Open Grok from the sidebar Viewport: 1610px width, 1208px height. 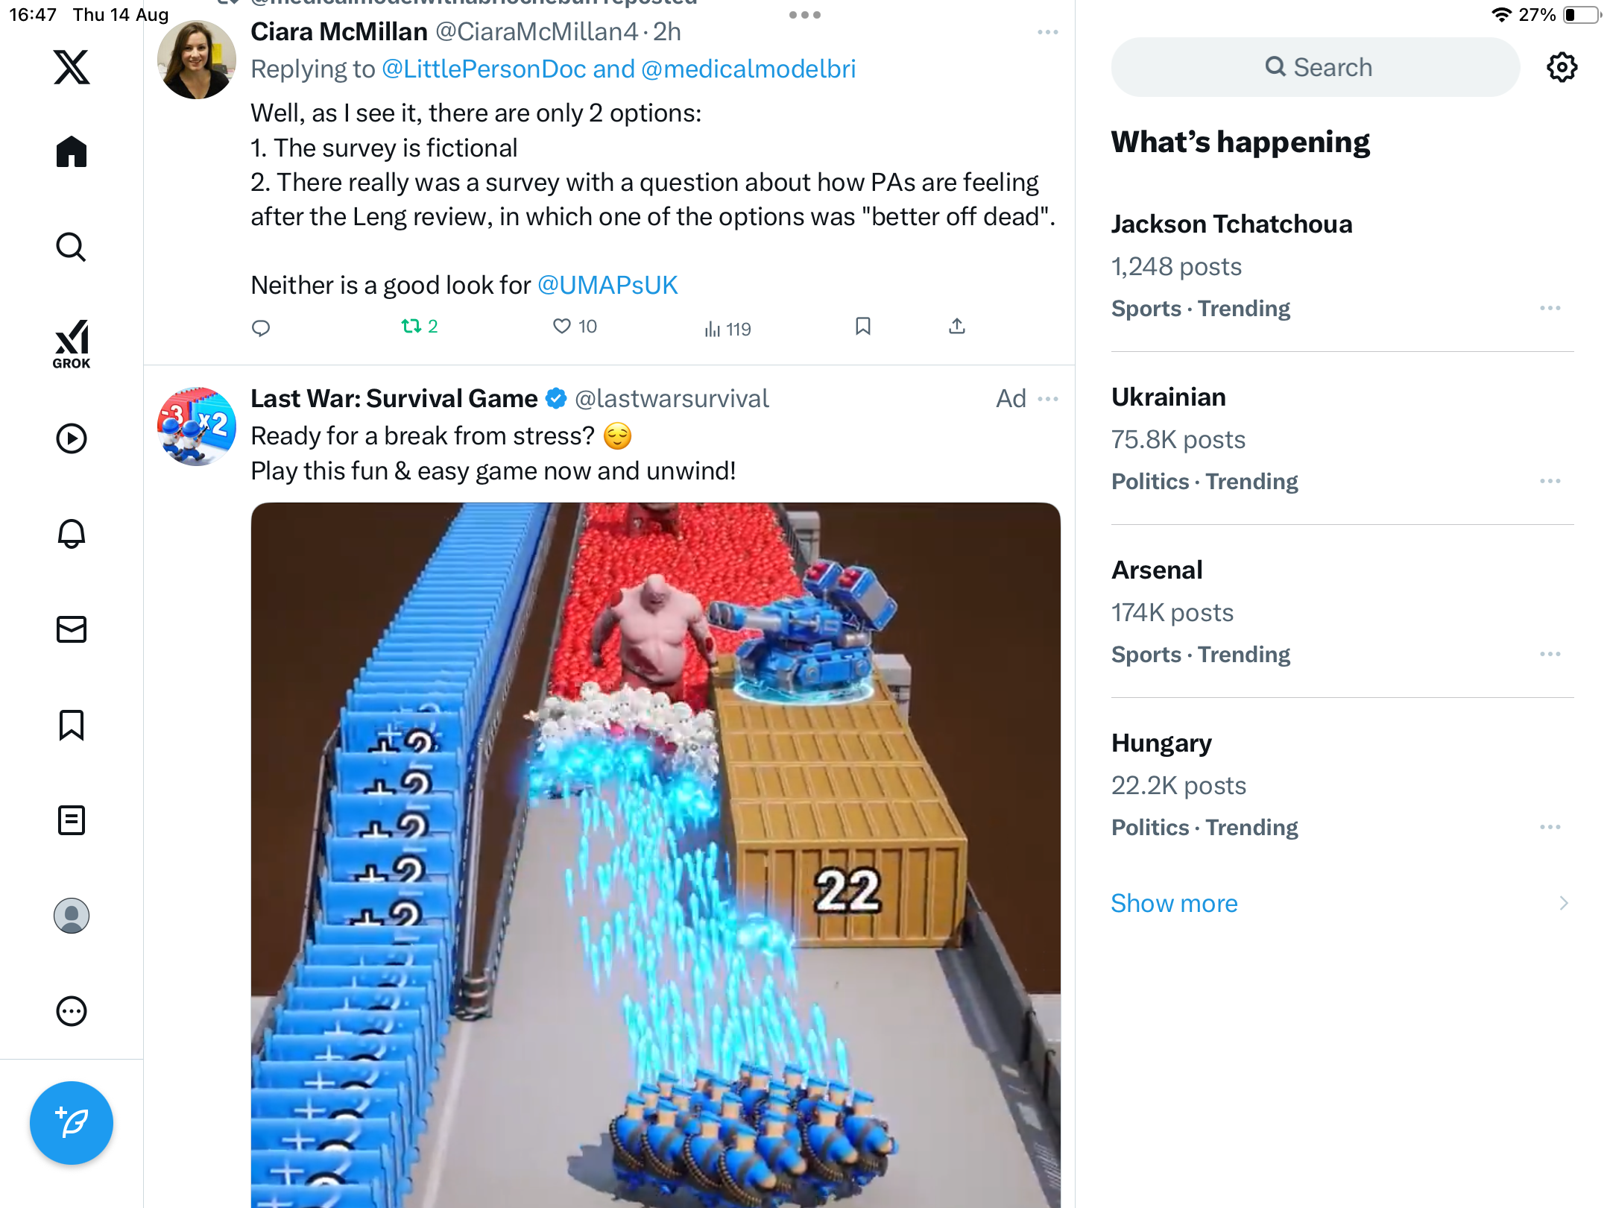(72, 344)
